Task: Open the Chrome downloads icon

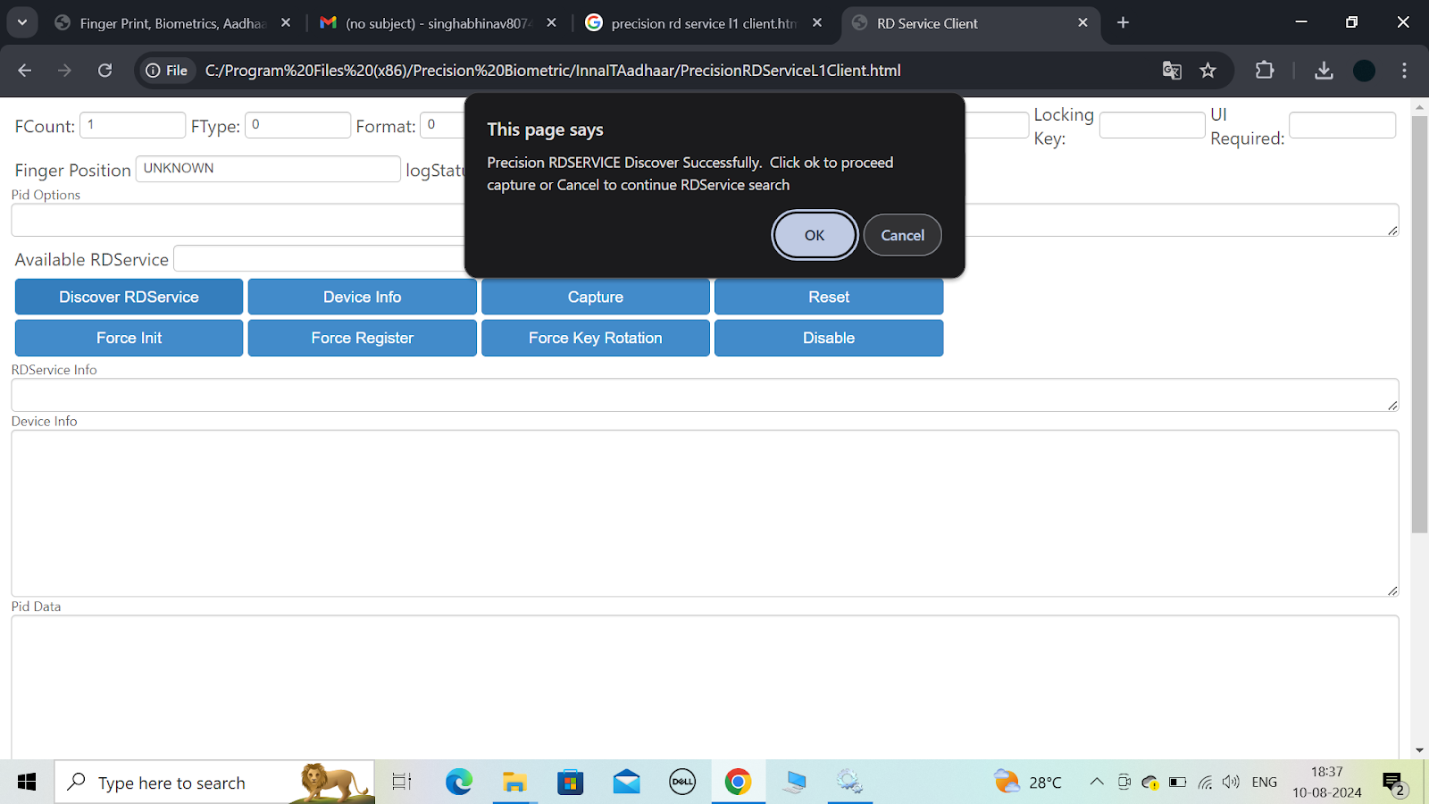Action: point(1324,71)
